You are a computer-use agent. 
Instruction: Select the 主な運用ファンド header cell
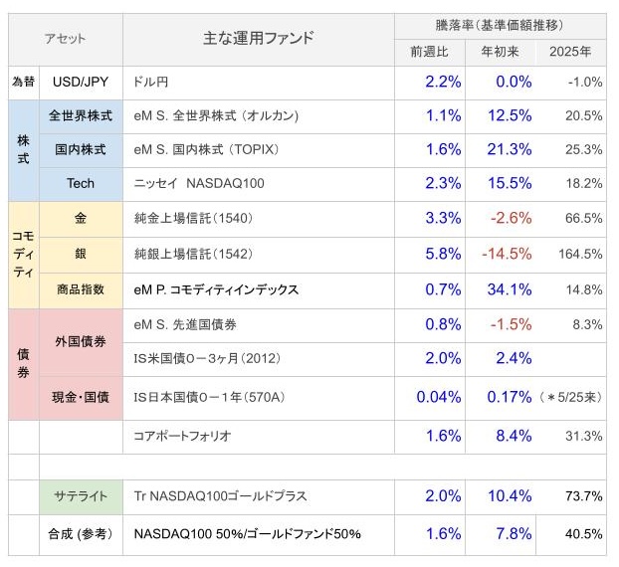259,39
